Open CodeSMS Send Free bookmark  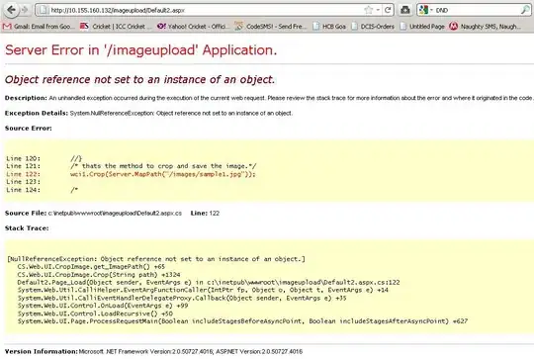click(271, 27)
